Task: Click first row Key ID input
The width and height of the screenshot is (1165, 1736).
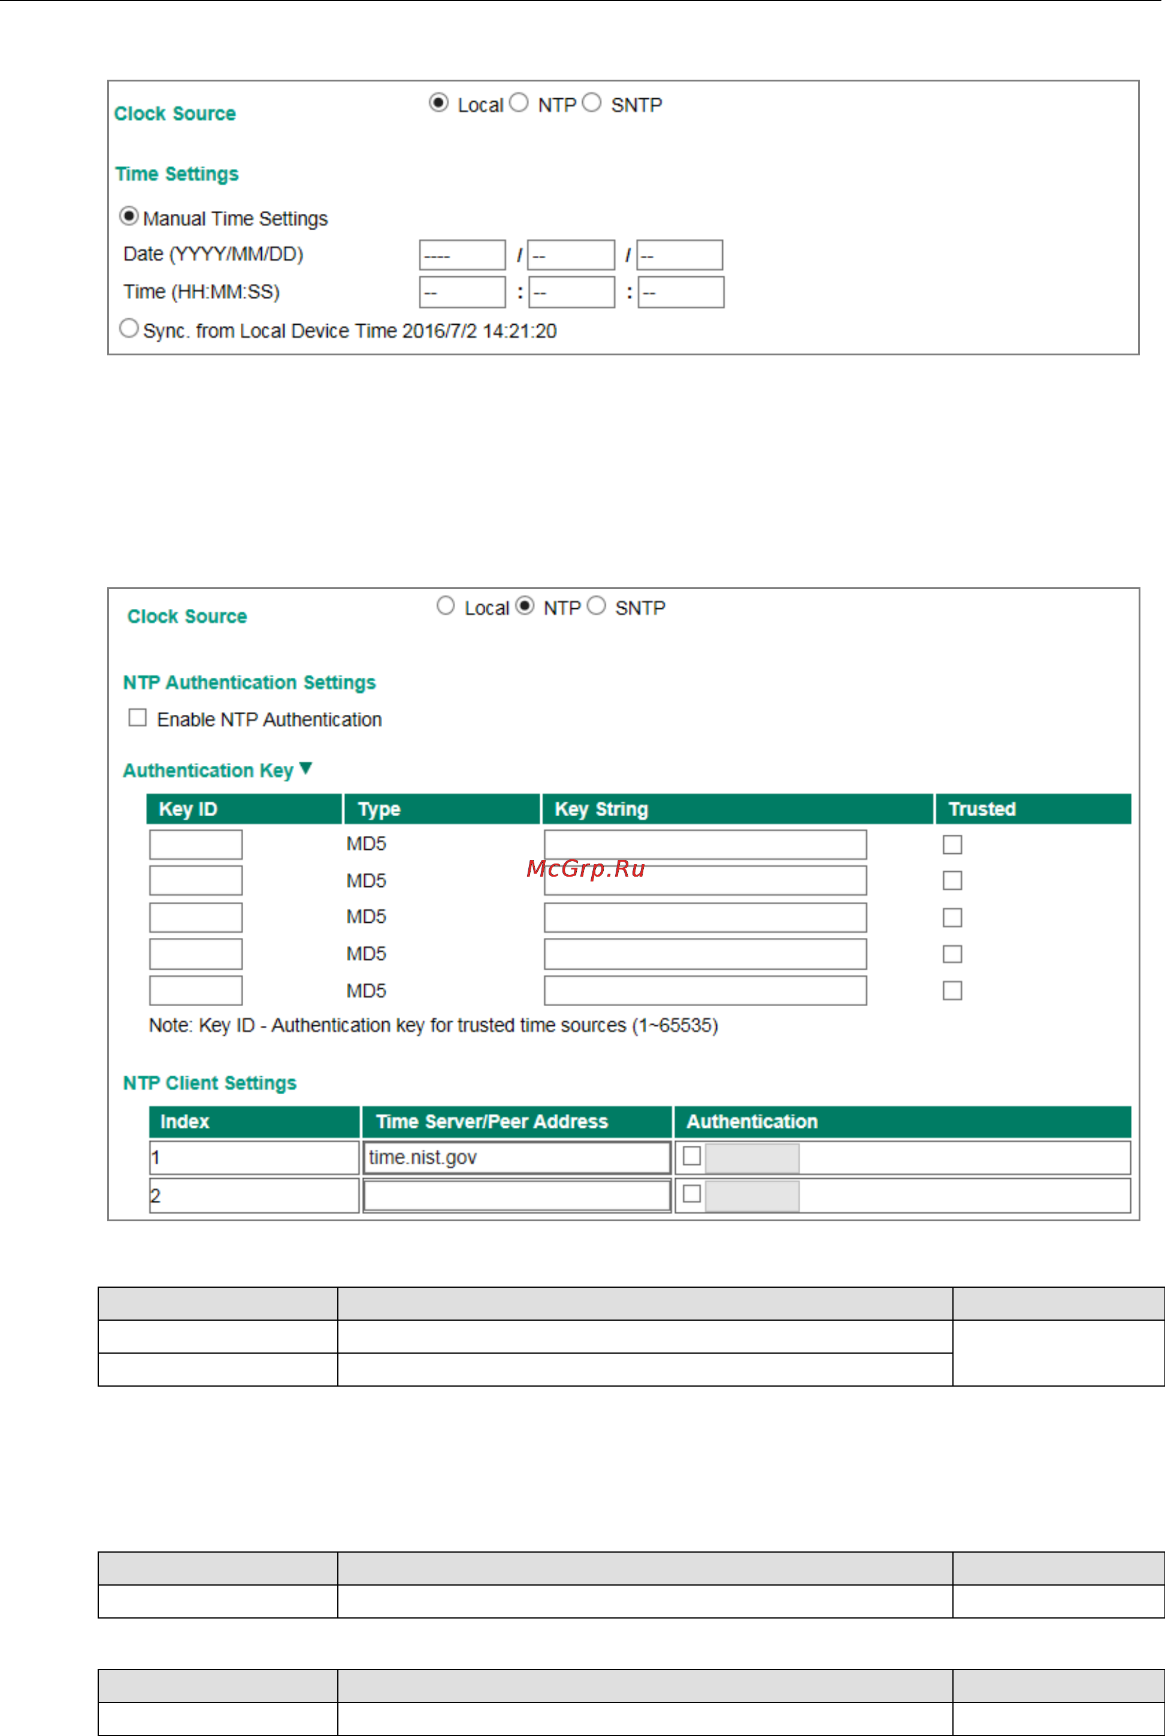Action: [196, 845]
